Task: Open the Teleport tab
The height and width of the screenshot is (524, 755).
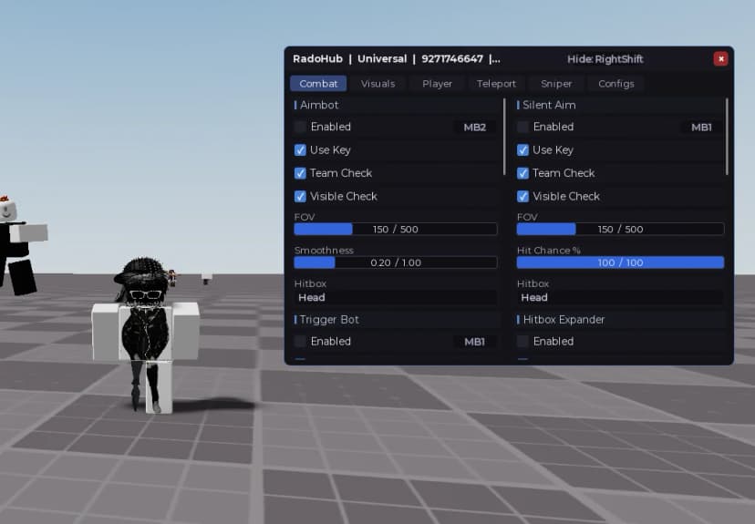Action: 496,84
